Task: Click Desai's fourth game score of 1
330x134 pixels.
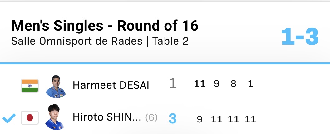Action: click(250, 84)
